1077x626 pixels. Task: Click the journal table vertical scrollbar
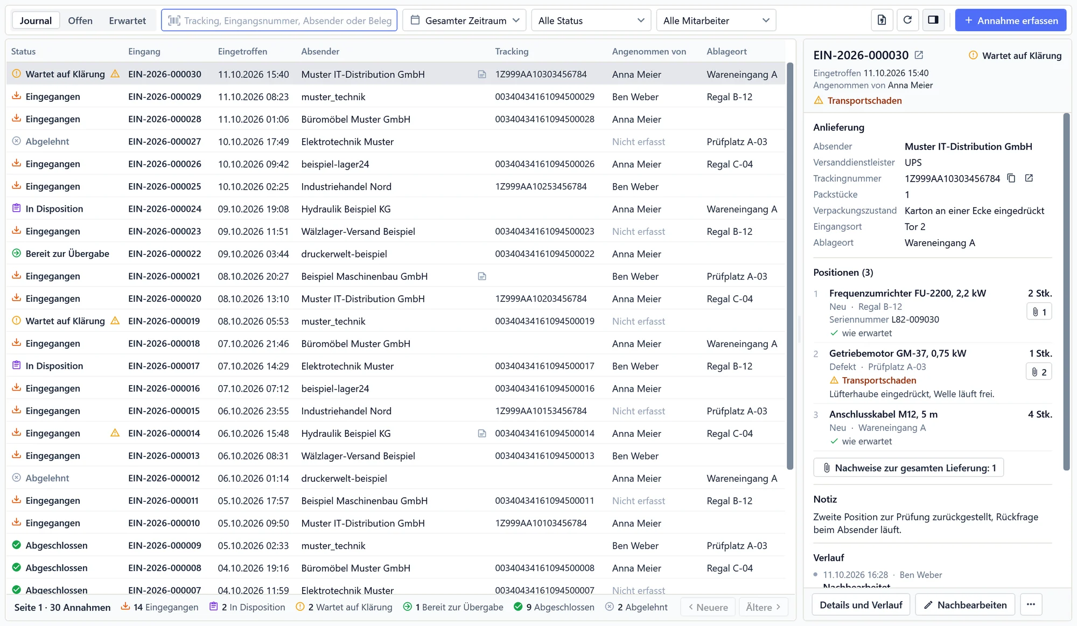[790, 266]
